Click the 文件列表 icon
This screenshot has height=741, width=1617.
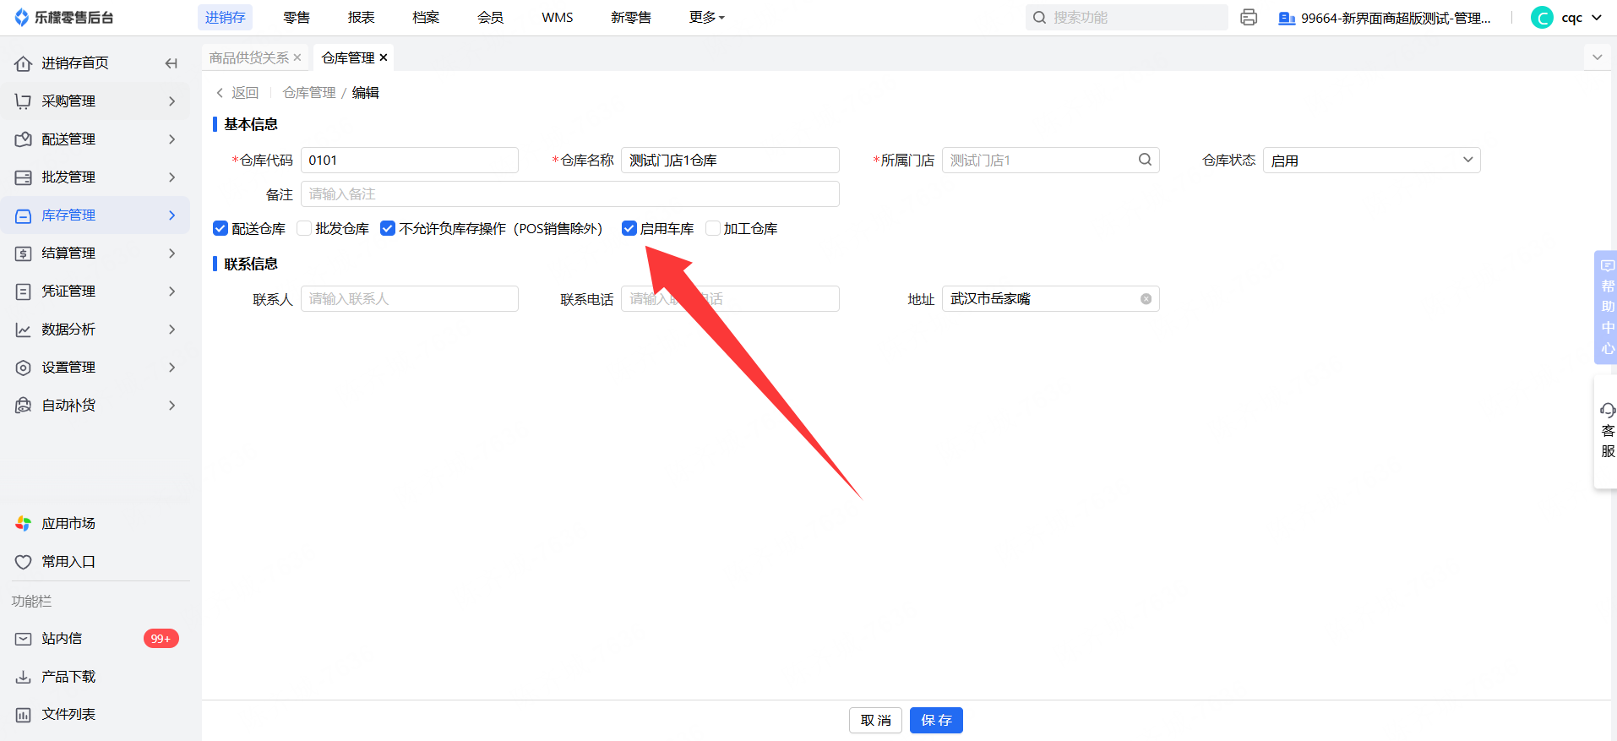click(24, 715)
